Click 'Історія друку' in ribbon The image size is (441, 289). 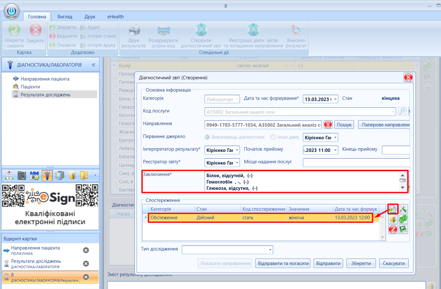click(98, 45)
